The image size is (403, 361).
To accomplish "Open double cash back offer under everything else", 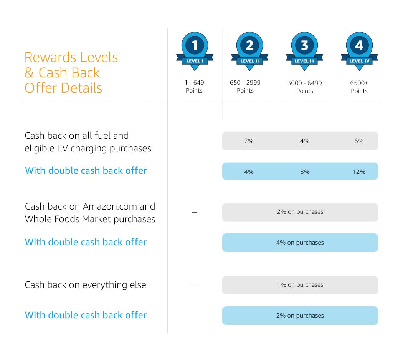I will click(x=86, y=315).
